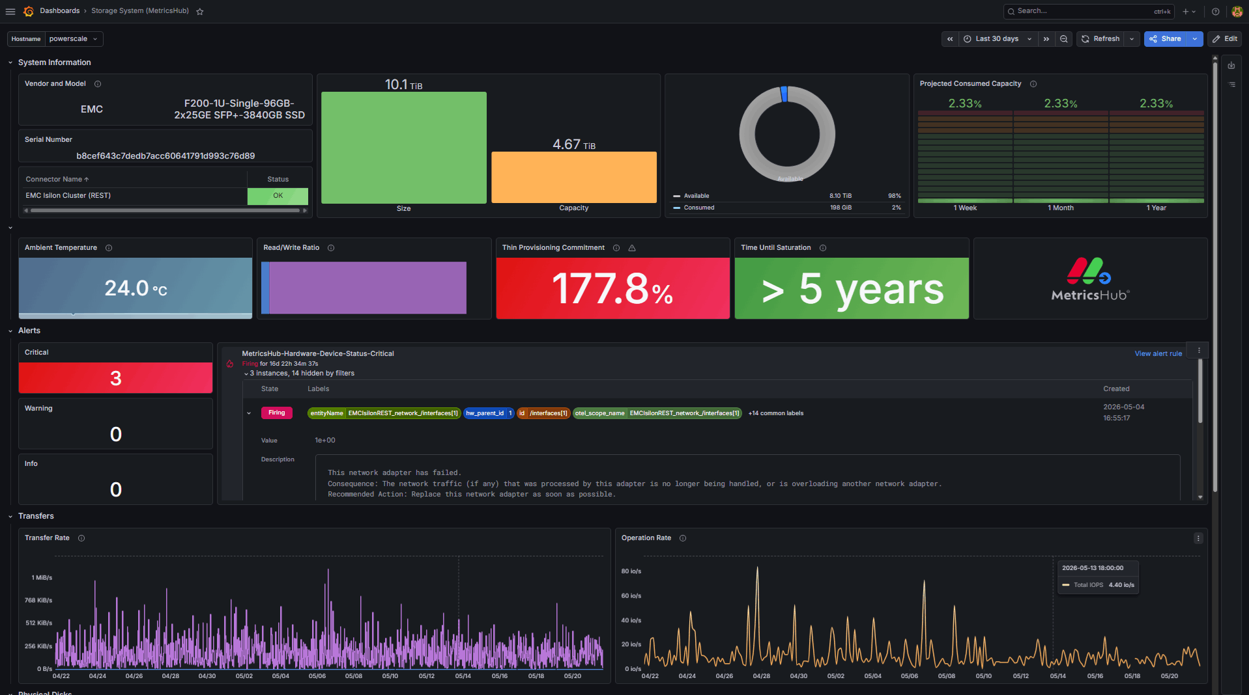The height and width of the screenshot is (695, 1249).
Task: Show info icon of Transfer Rate panel
Action: click(81, 538)
